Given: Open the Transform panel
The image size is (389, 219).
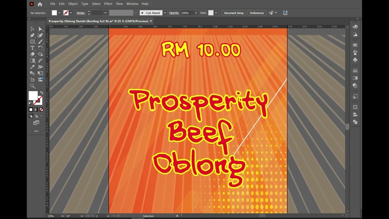Looking at the screenshot, I should click(x=355, y=107).
